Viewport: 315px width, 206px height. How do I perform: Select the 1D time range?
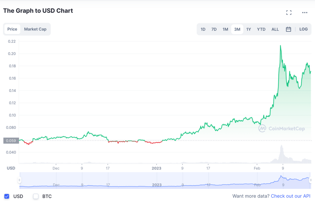(203, 29)
